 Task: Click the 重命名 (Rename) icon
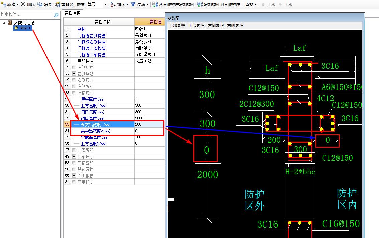pyautogui.click(x=57, y=4)
